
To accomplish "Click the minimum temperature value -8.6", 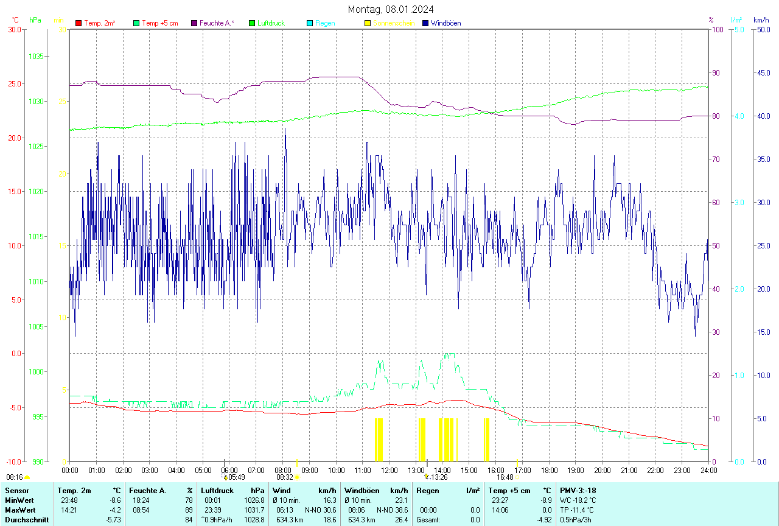I will pos(116,500).
